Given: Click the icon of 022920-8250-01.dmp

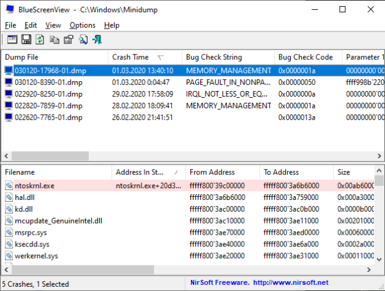Looking at the screenshot, I should pos(9,94).
